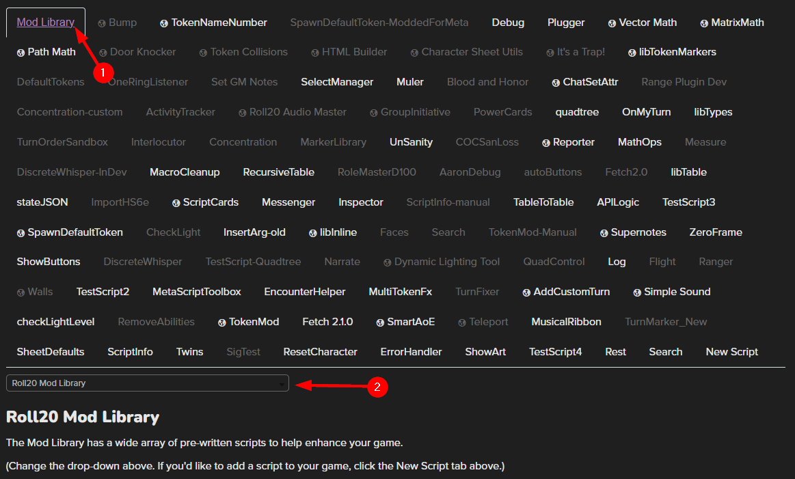The width and height of the screenshot is (795, 479).
Task: Click the globe icon beside MatrixMath
Action: tap(704, 23)
